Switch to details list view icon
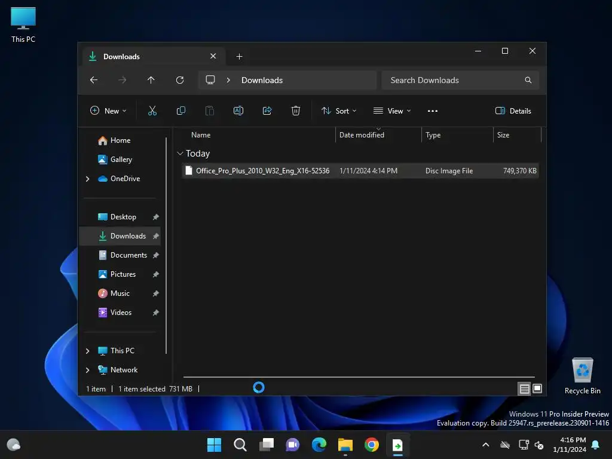 [x=524, y=388]
